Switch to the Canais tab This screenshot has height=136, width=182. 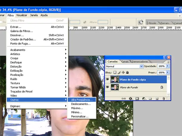point(125,62)
